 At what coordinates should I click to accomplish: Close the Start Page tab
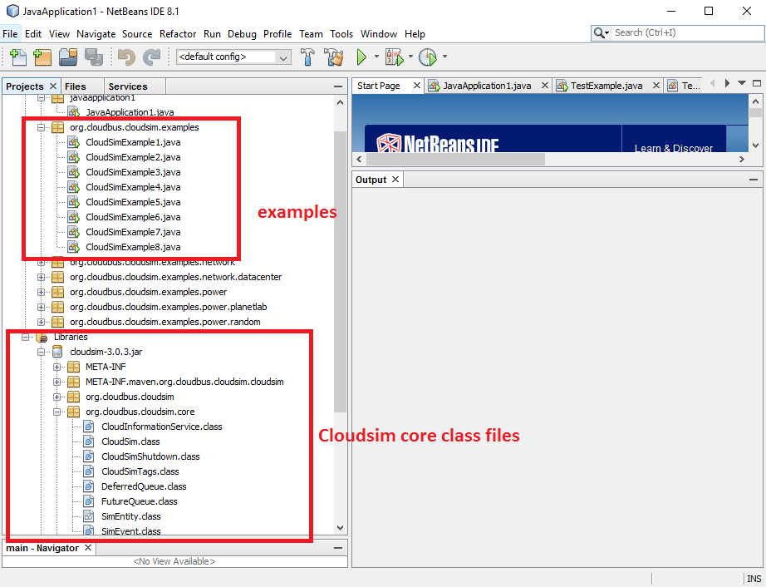tap(417, 86)
